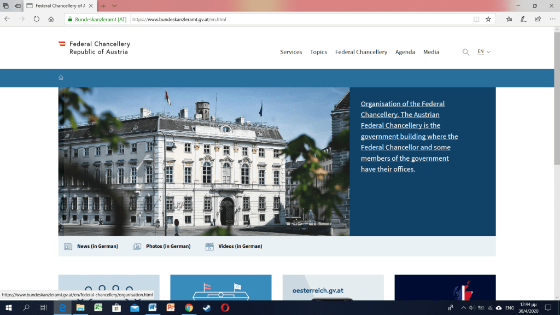Add page to favorites with star icon

click(488, 19)
